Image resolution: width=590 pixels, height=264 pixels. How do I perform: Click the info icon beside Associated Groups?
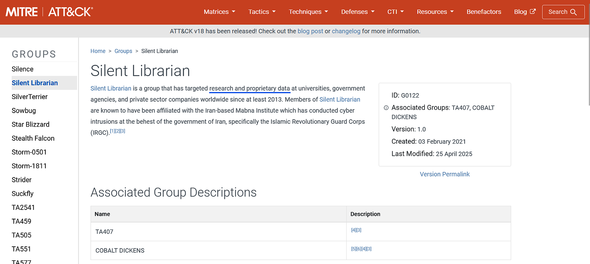[386, 108]
